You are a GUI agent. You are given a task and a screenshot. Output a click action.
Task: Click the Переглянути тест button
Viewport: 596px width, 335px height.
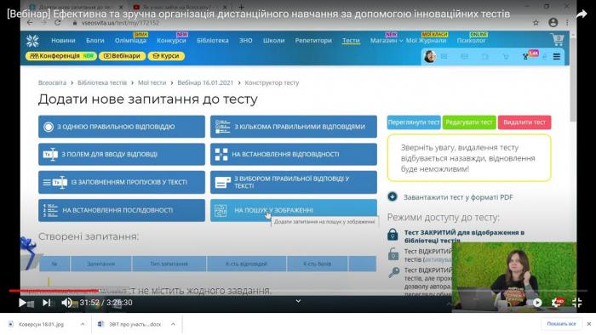[x=414, y=122]
